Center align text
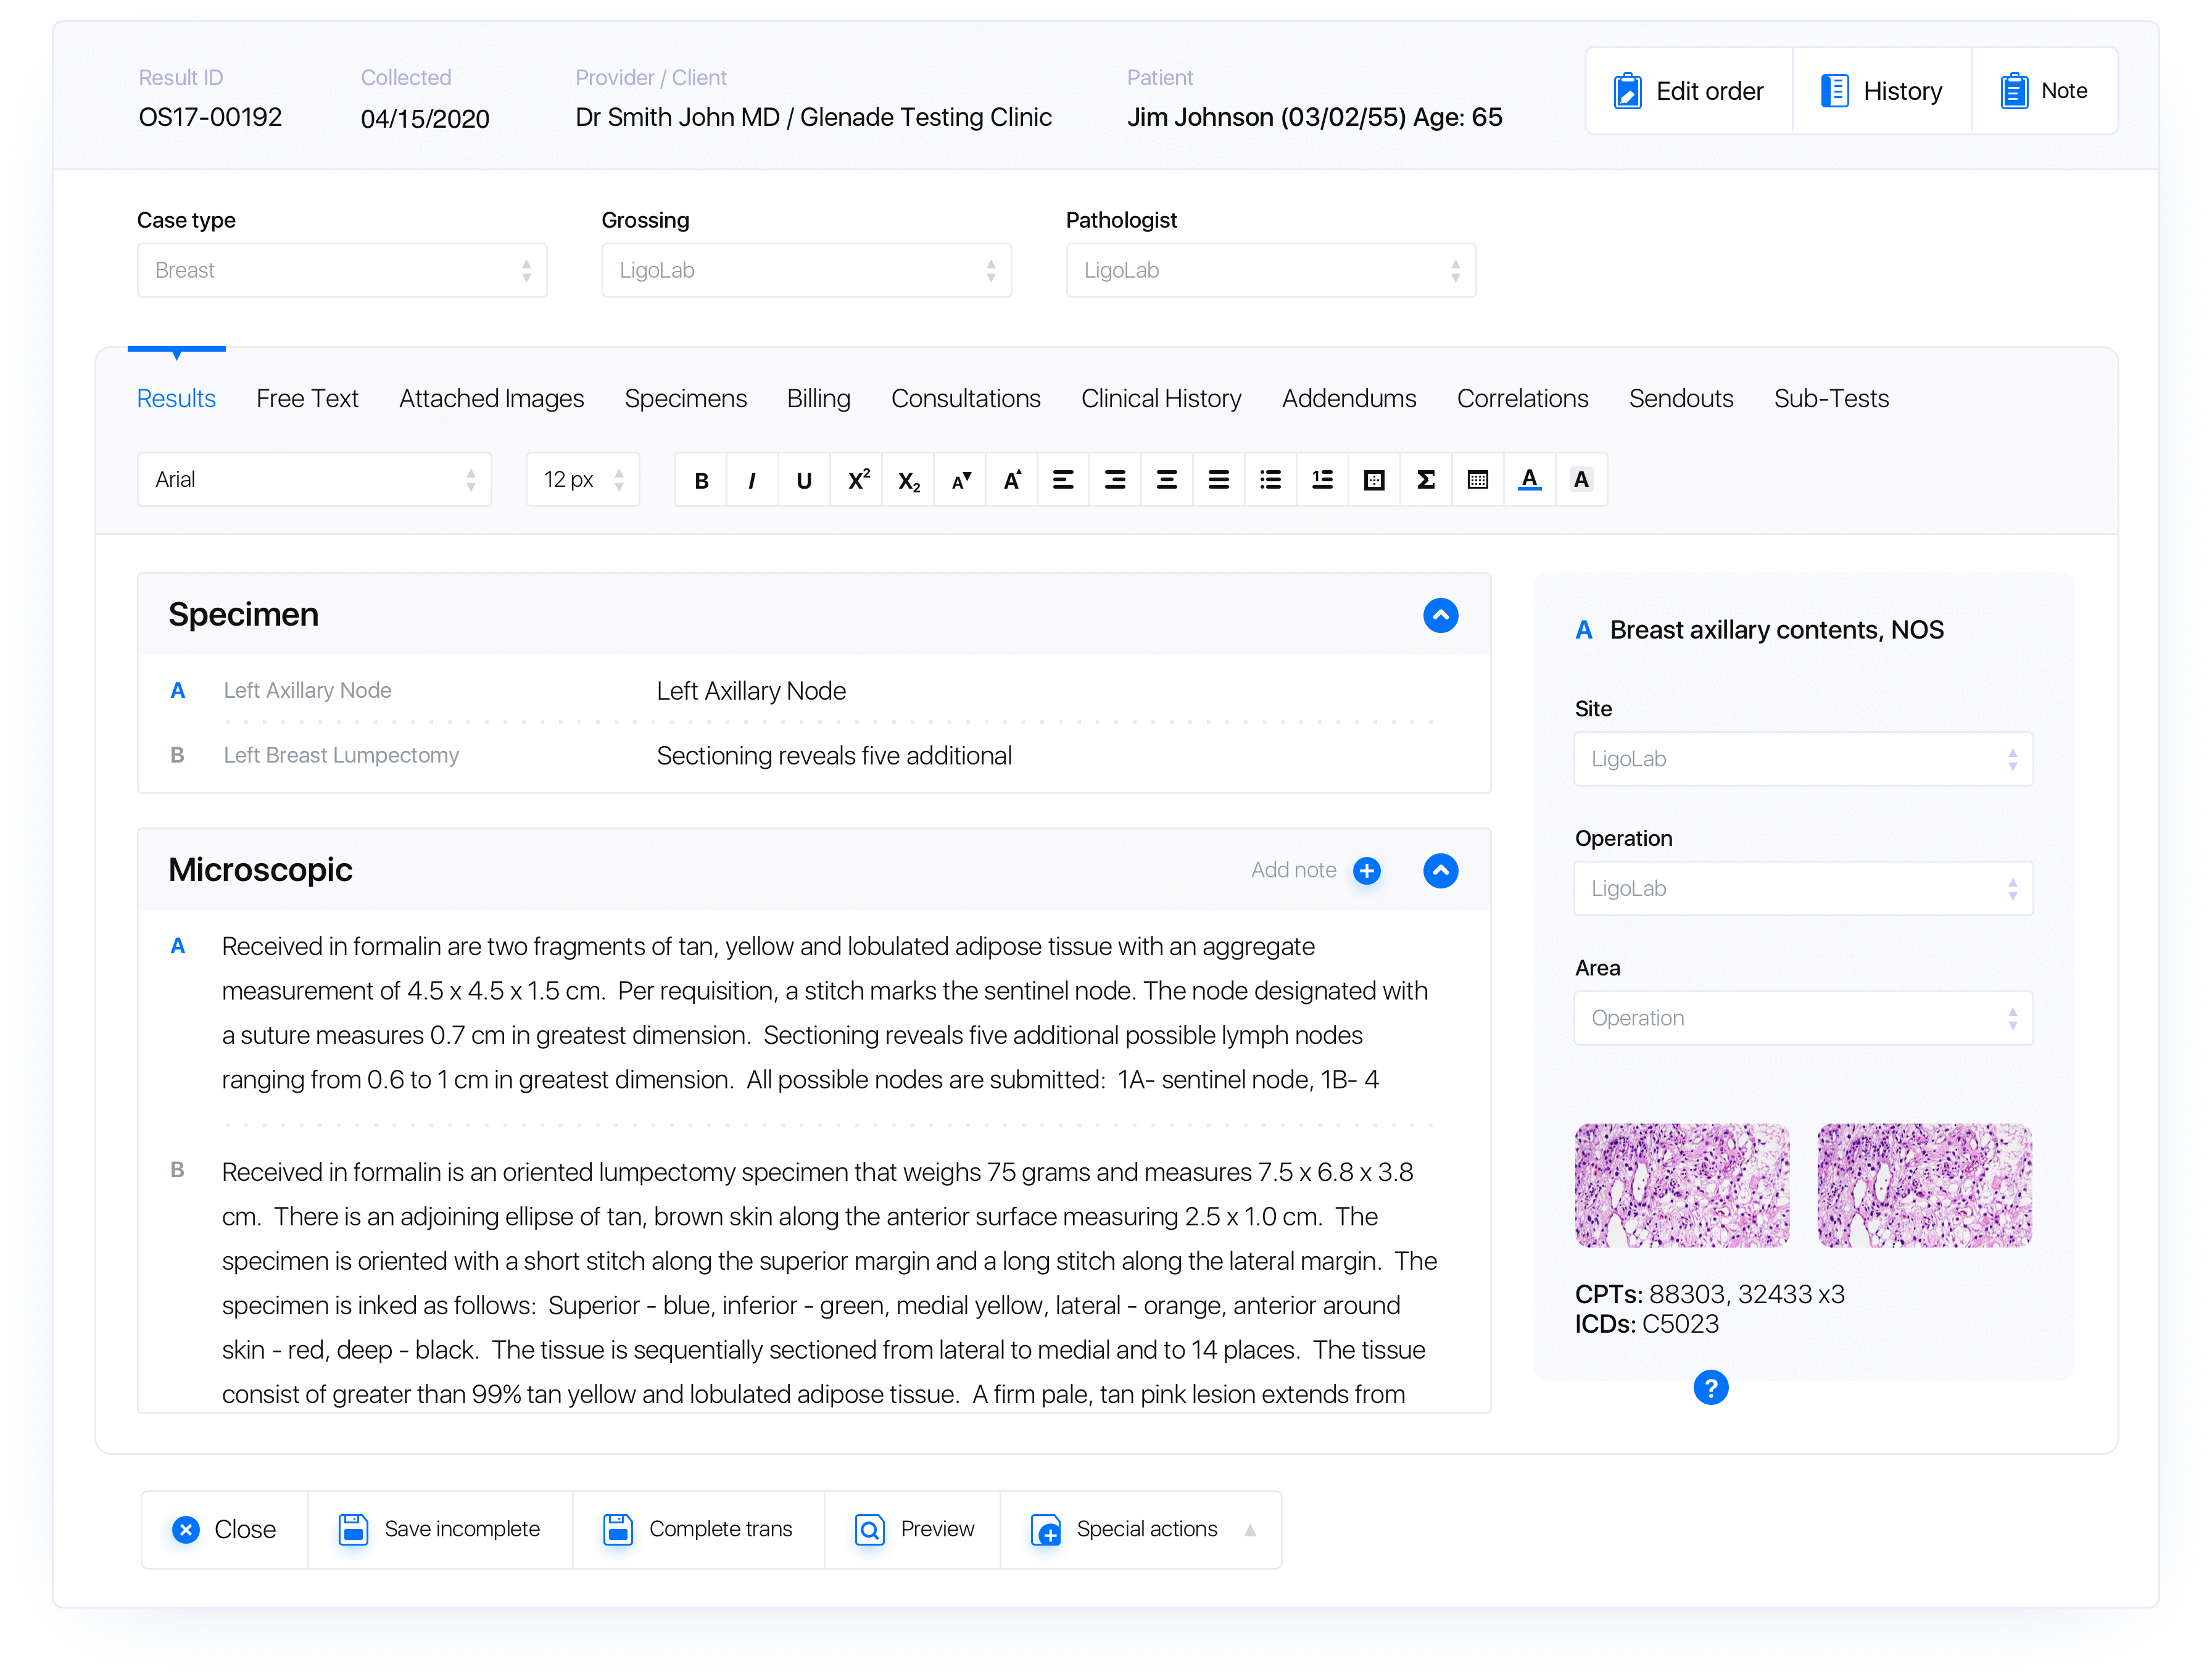Screen dimensions: 2212x1677 coord(1167,480)
